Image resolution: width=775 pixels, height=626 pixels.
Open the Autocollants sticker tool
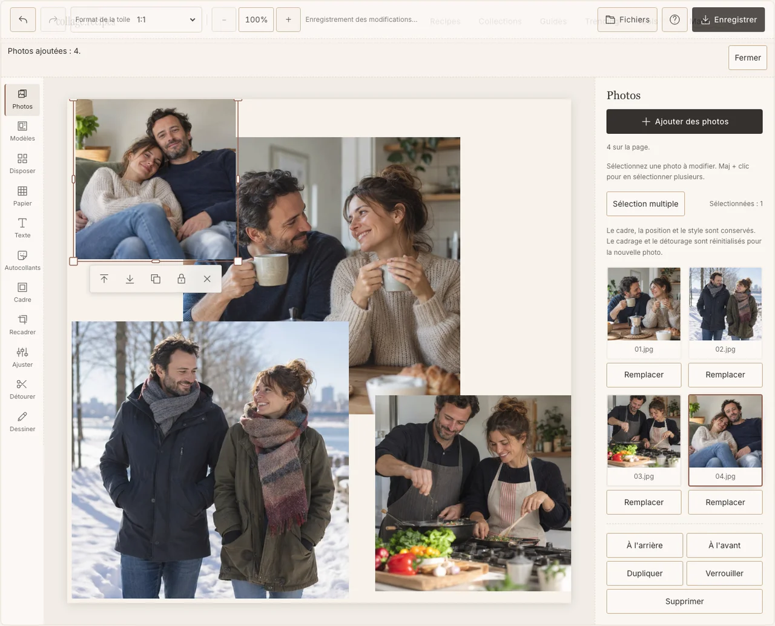coord(22,260)
